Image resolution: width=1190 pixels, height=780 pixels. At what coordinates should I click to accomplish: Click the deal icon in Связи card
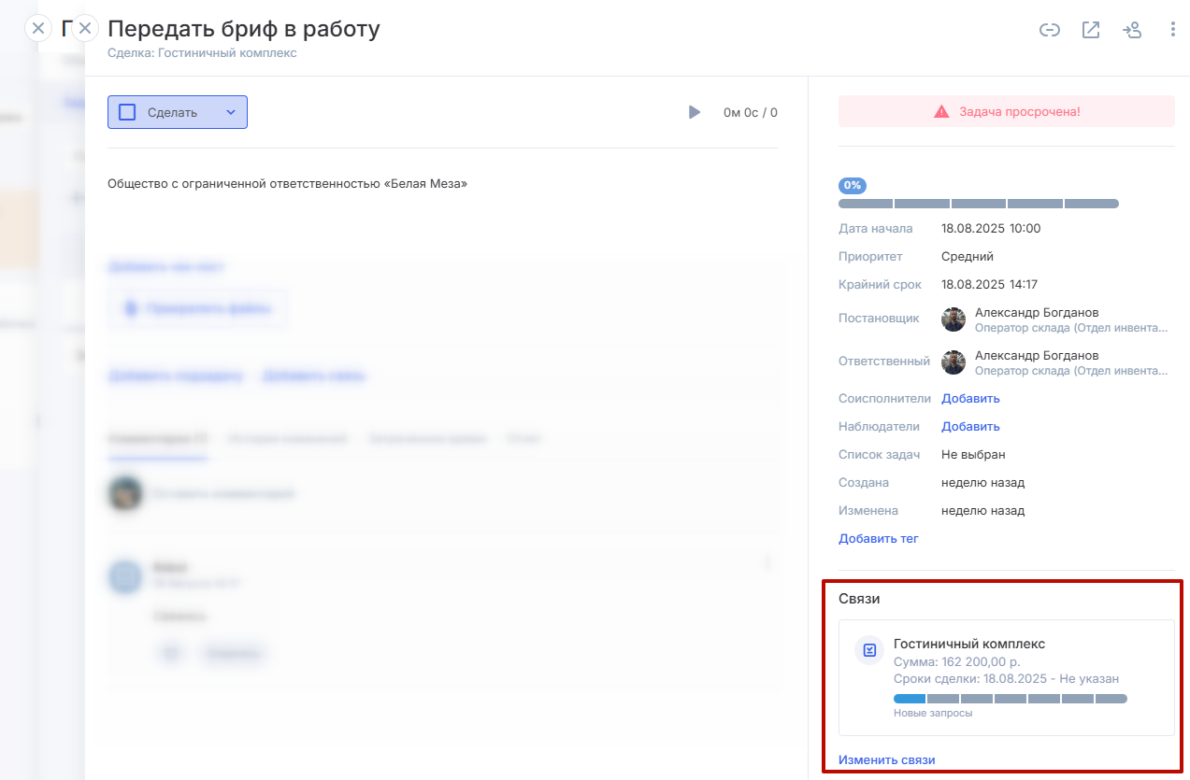point(869,650)
